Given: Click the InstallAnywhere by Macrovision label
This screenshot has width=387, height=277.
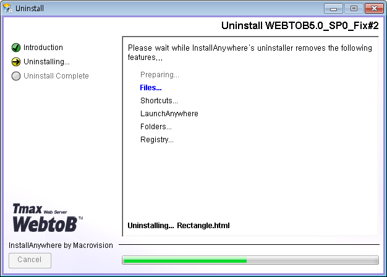Looking at the screenshot, I should tap(61, 245).
